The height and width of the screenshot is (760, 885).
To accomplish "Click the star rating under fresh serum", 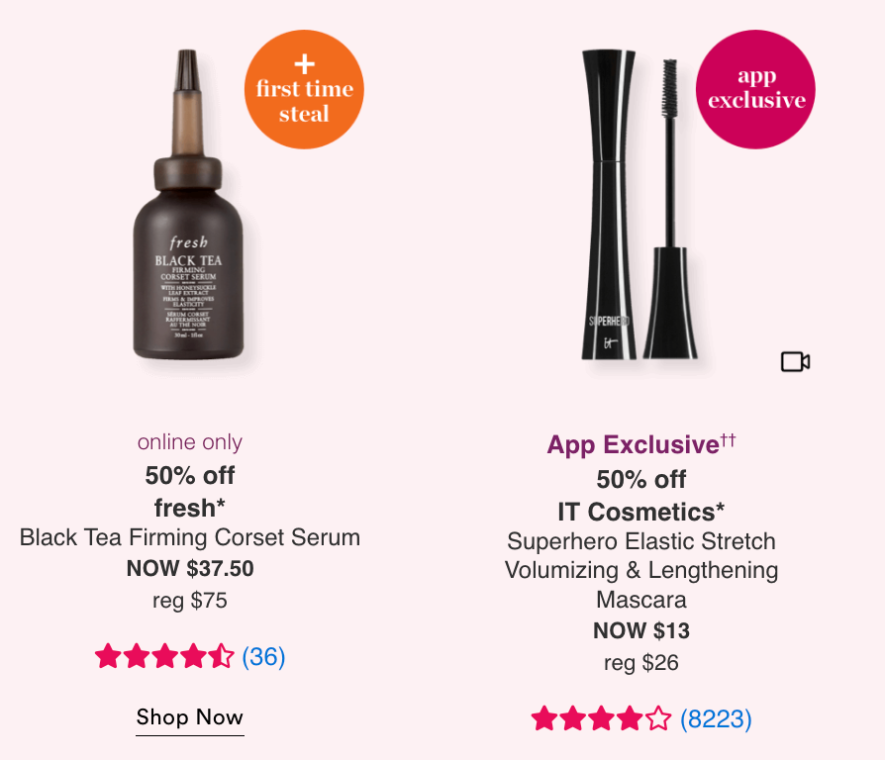I will [164, 656].
